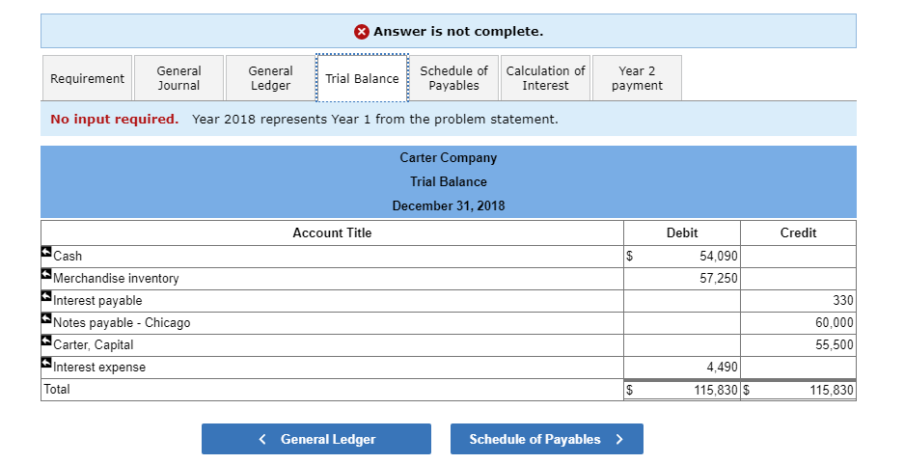Select the Trial Balance tab
904x464 pixels.
click(x=362, y=78)
